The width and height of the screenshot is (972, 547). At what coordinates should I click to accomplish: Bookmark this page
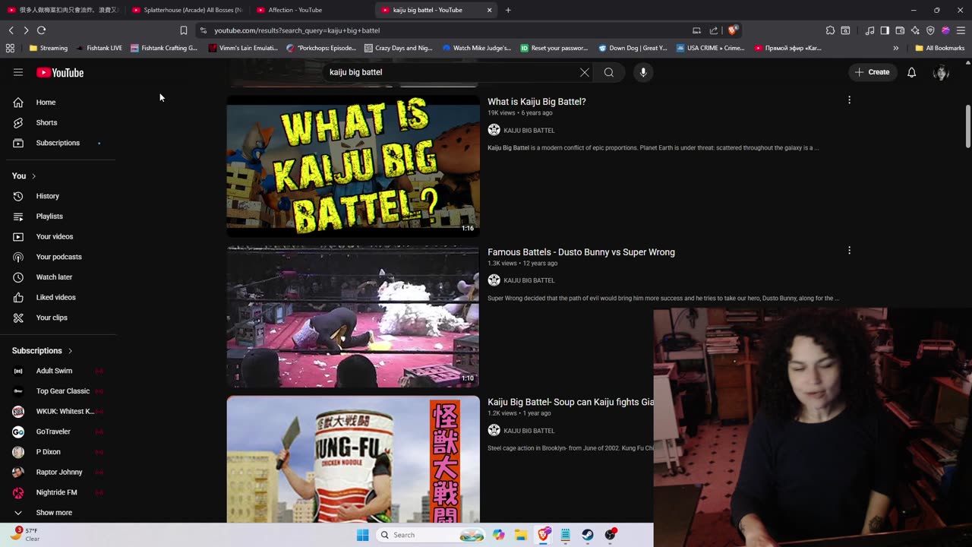coord(183,30)
